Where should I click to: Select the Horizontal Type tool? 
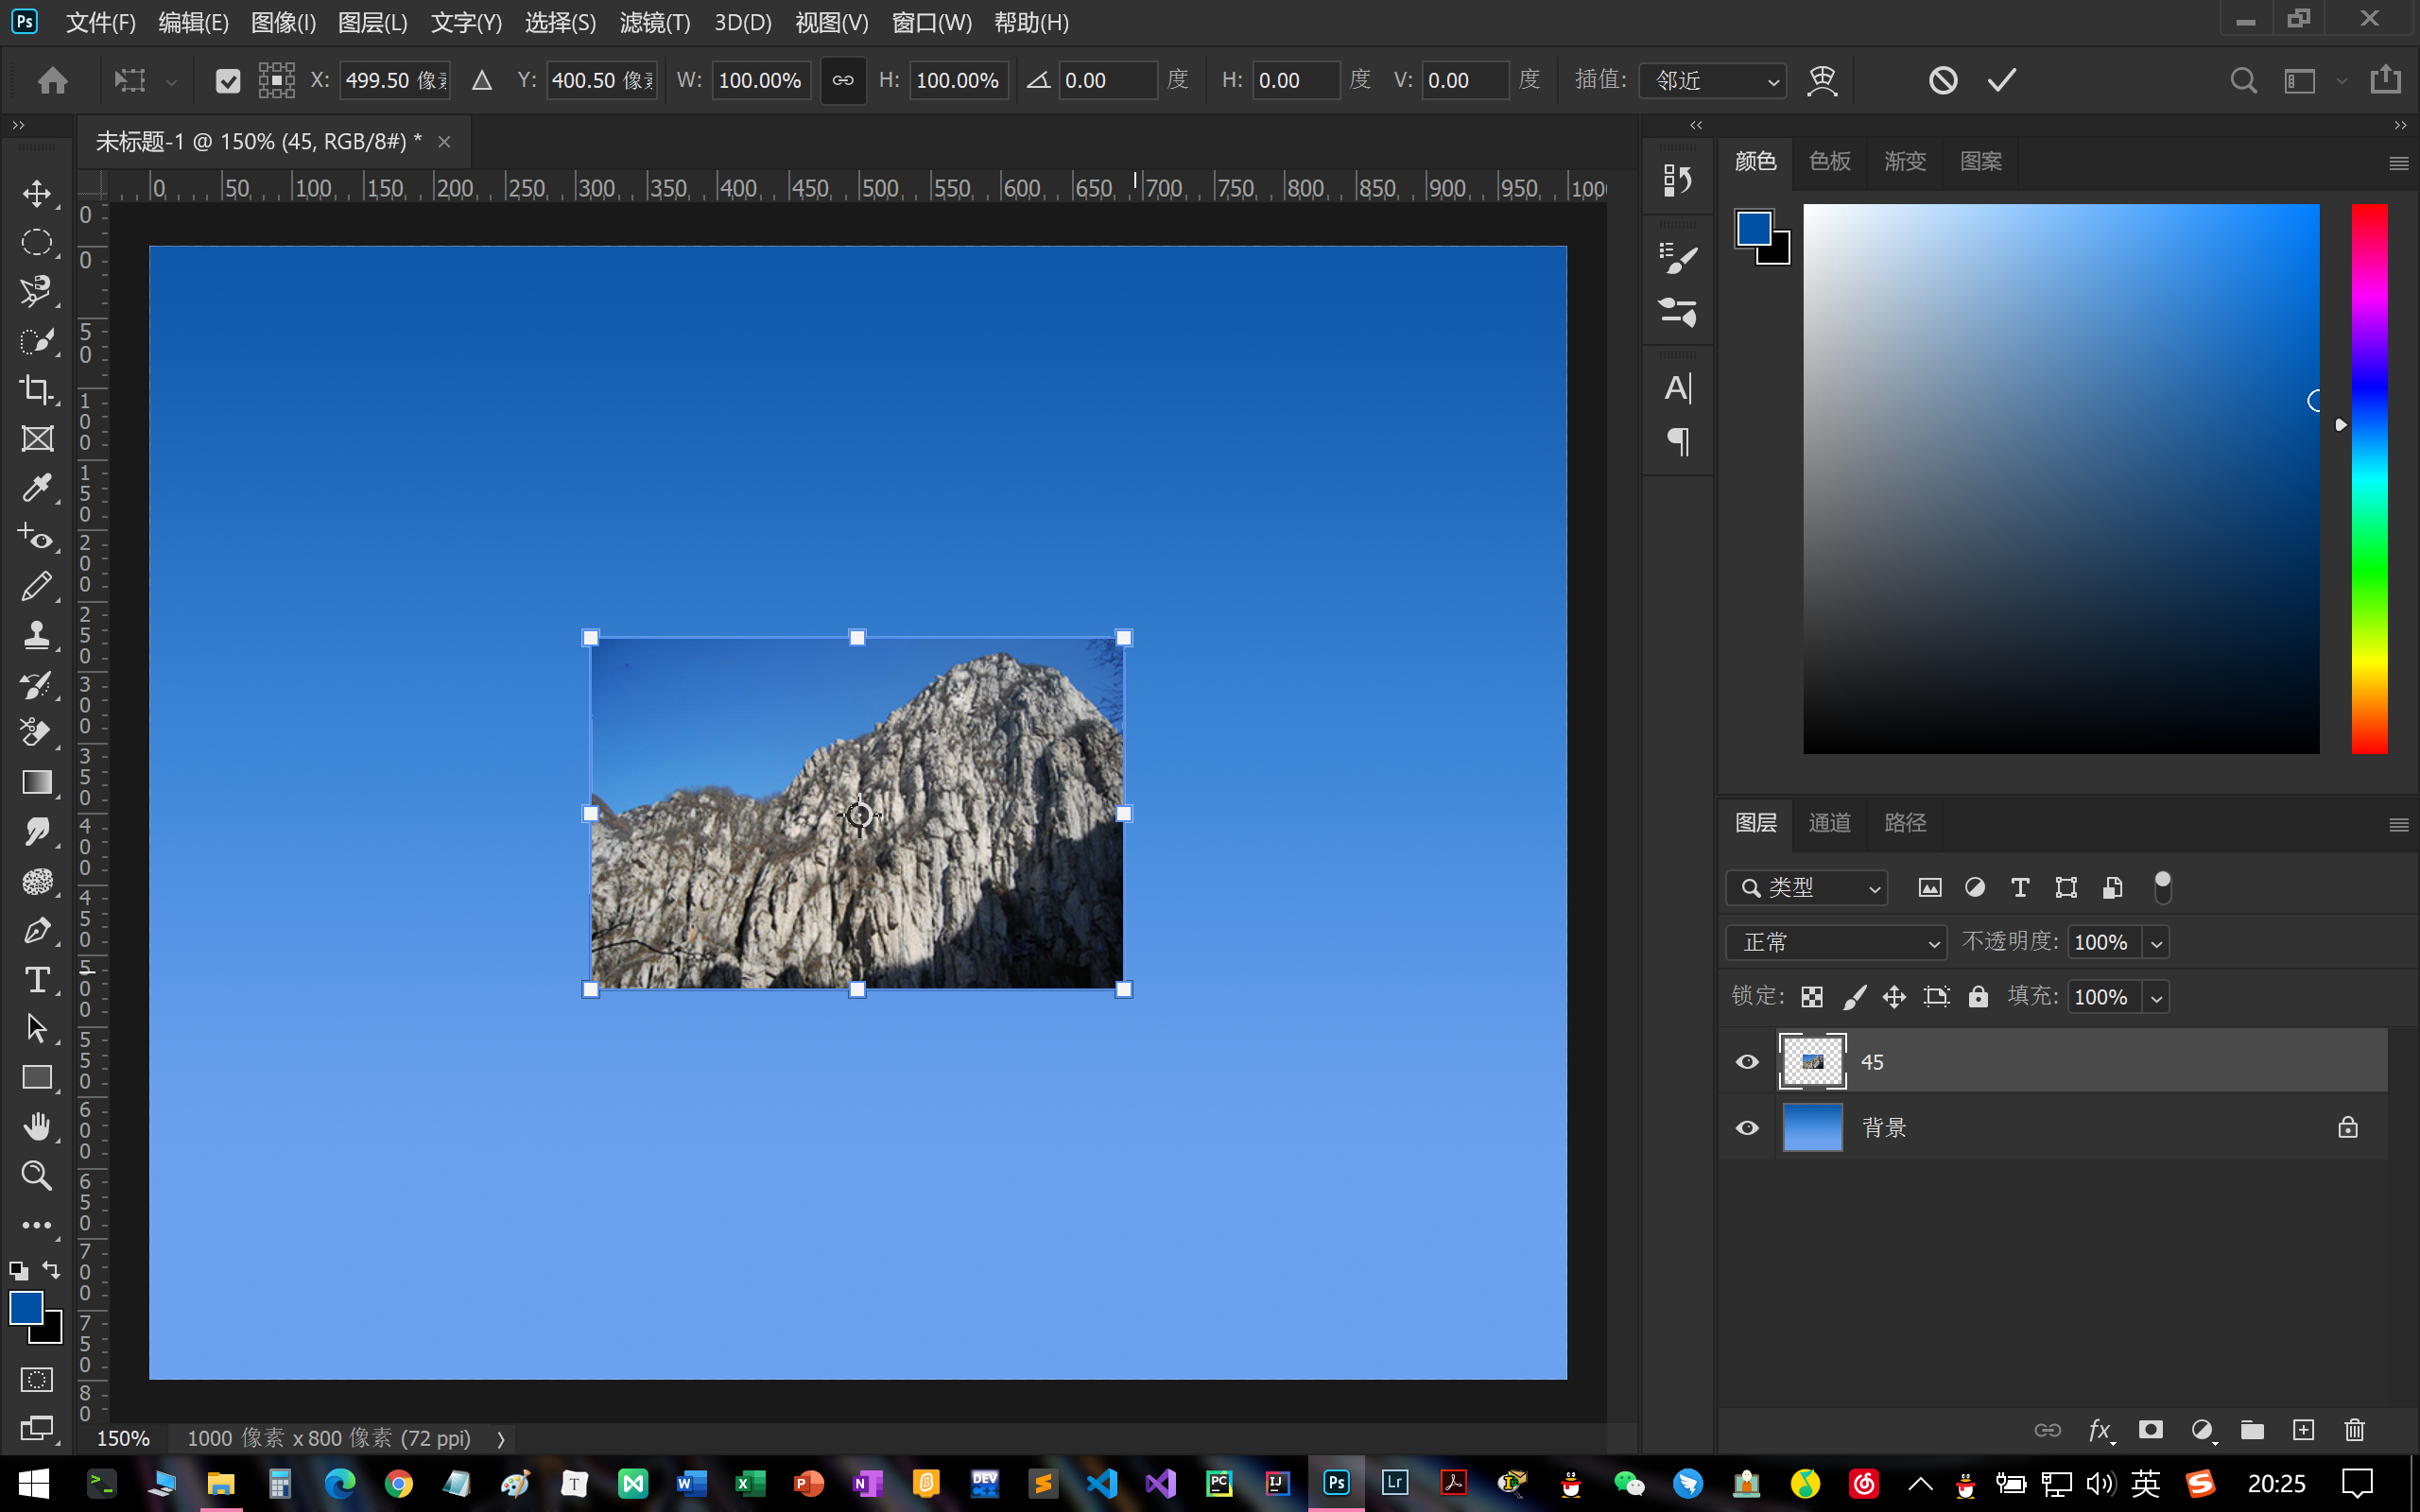coord(37,980)
